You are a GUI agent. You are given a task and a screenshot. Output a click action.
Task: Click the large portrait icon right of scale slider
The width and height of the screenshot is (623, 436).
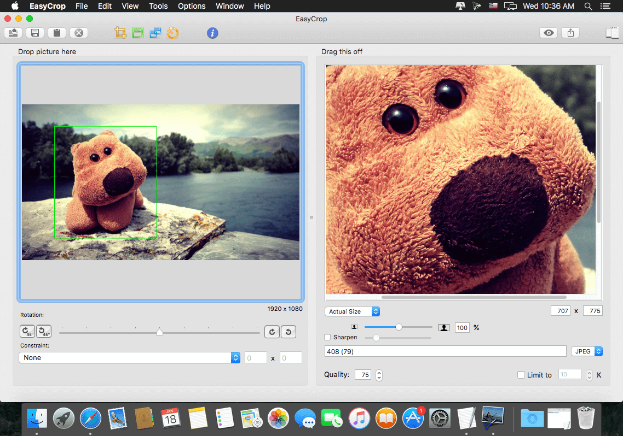[444, 327]
